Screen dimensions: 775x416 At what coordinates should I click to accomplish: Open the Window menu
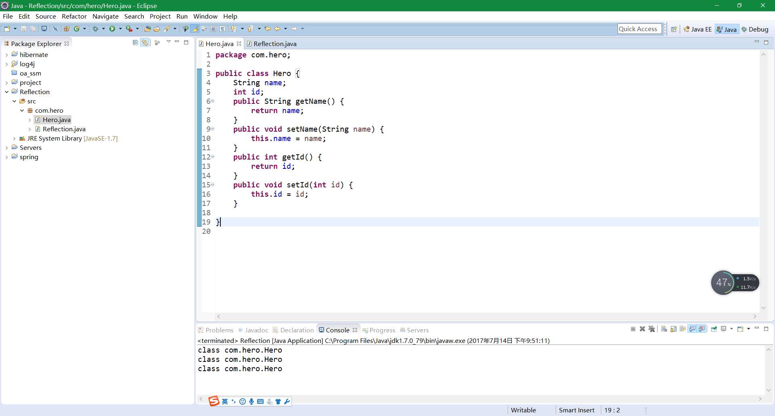[205, 16]
